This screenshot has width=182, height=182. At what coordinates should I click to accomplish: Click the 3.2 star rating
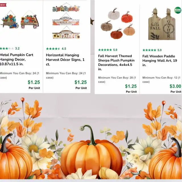(10, 48)
